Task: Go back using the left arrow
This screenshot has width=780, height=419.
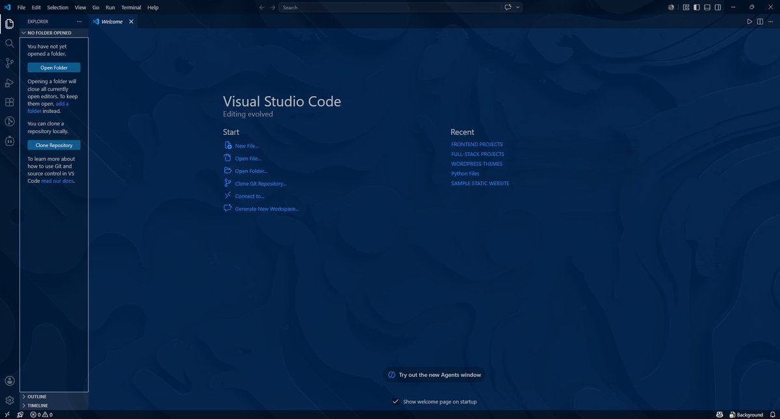Action: 261,7
